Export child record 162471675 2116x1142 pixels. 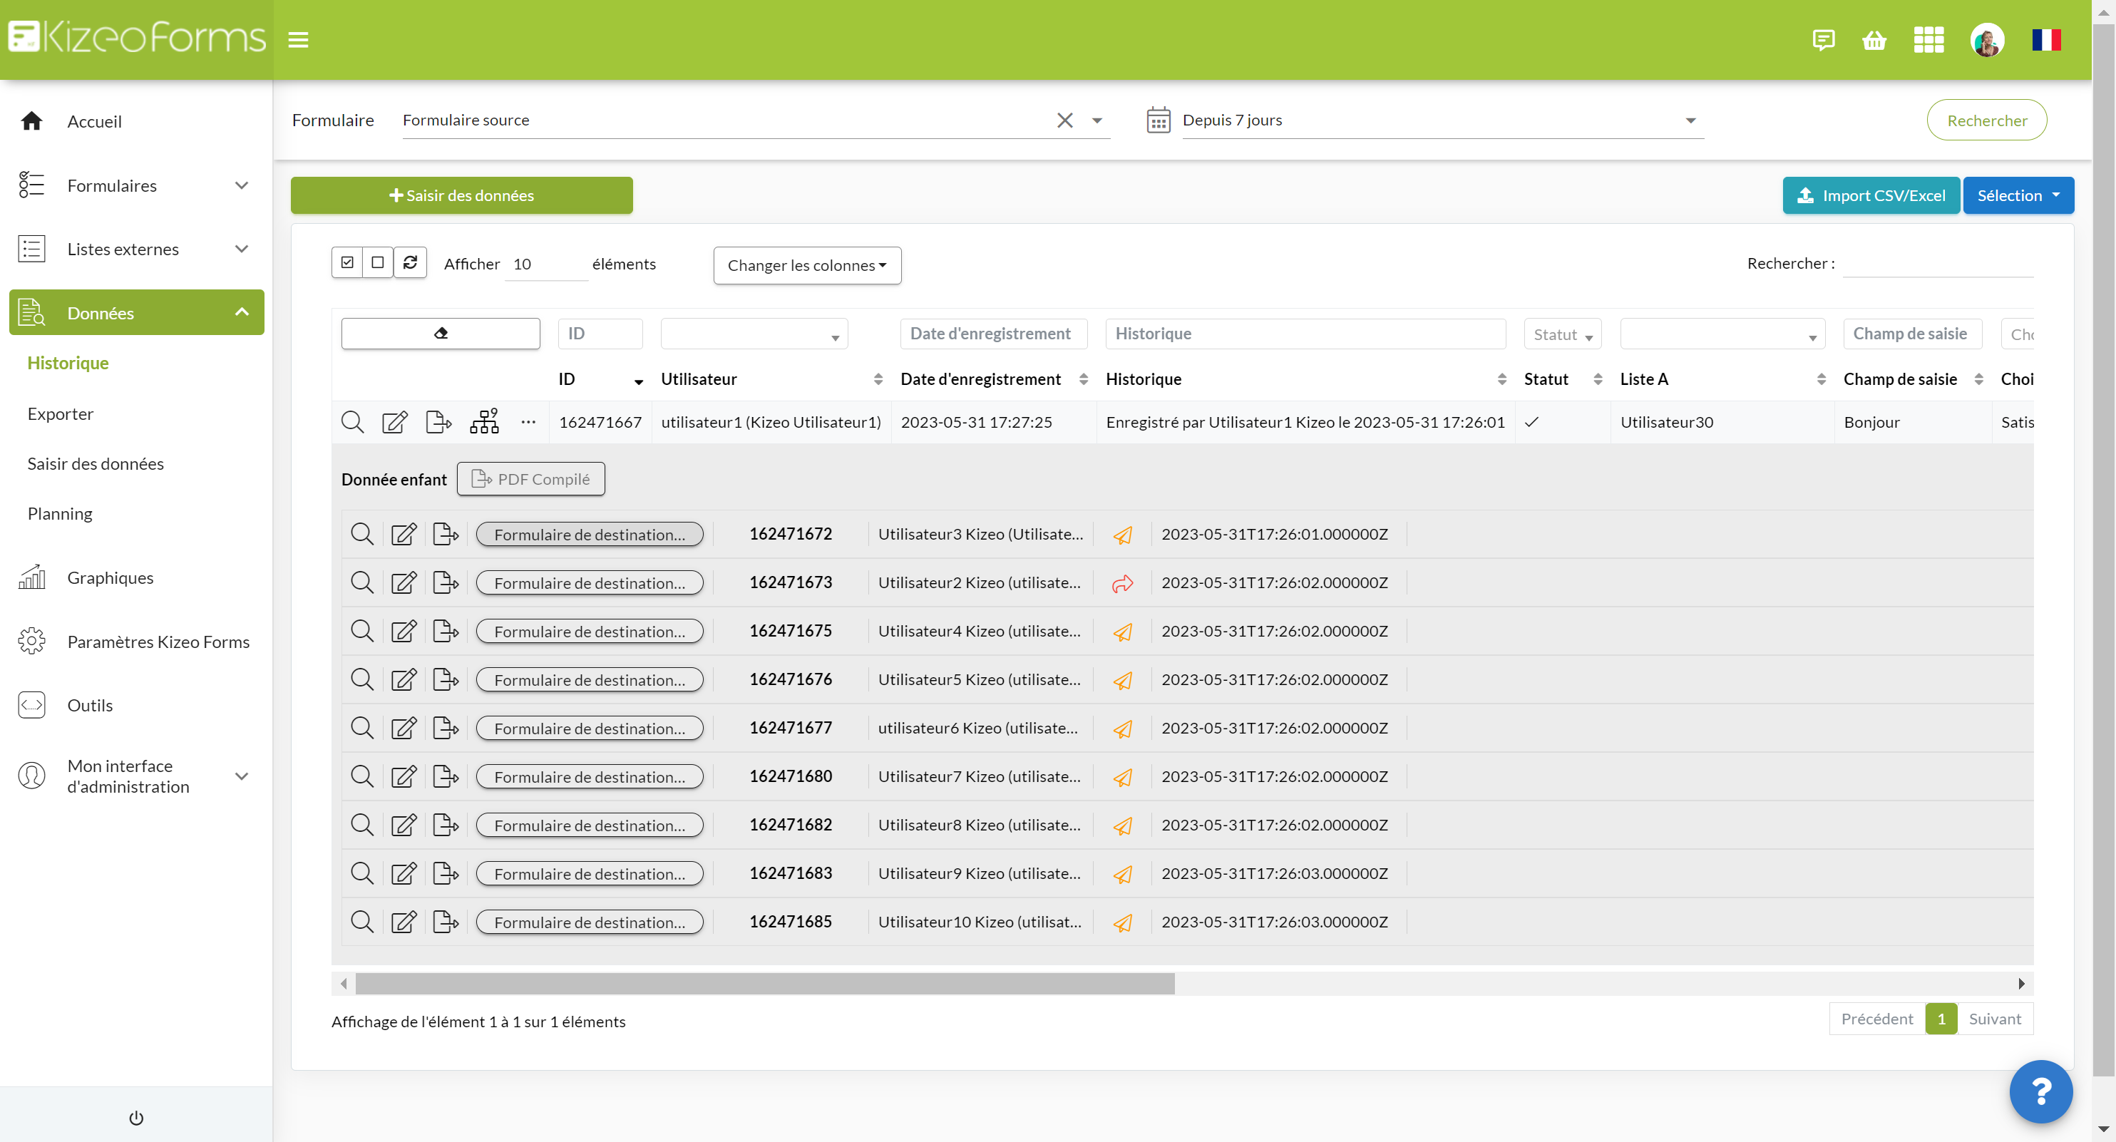445,630
